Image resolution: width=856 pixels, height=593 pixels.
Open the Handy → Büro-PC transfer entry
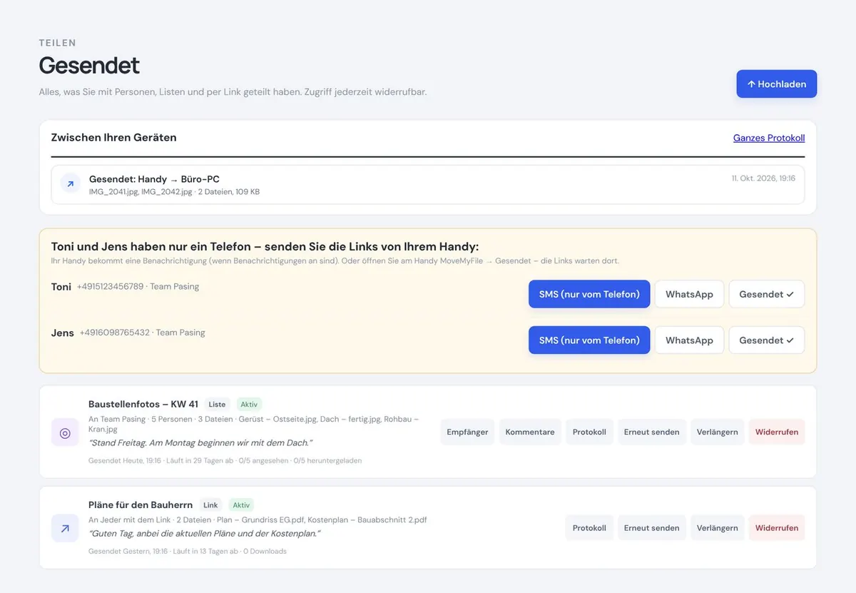pos(428,185)
